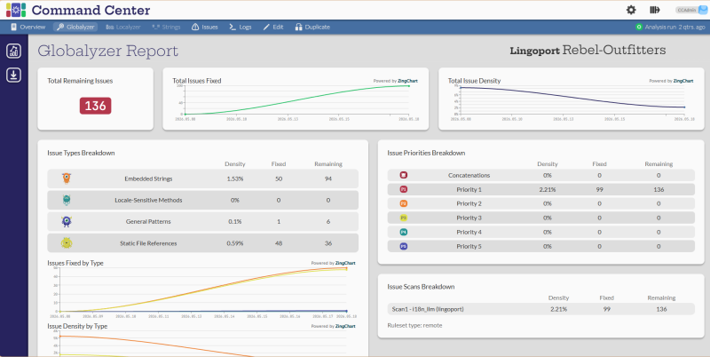Select the Locale-Sensitive Methods row label
710x357 pixels.
click(x=148, y=200)
